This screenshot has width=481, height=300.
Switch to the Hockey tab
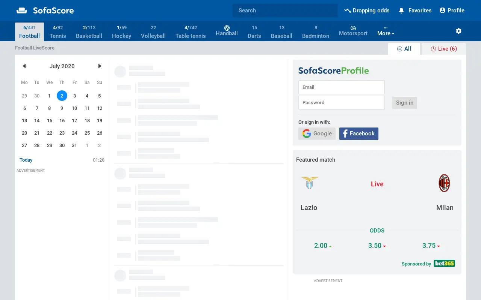coord(121,32)
